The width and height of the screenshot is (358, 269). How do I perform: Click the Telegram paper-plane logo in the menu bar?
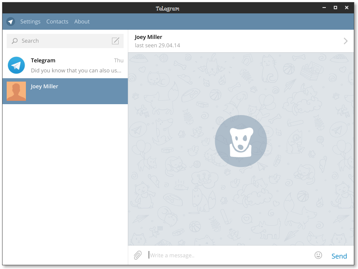(x=10, y=22)
